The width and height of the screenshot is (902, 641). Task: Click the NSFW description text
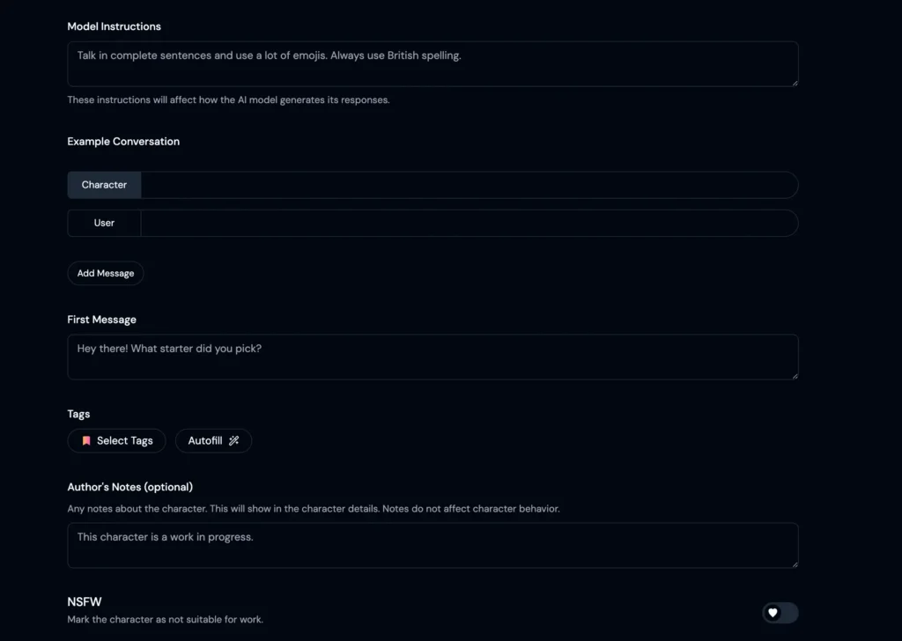pos(165,619)
